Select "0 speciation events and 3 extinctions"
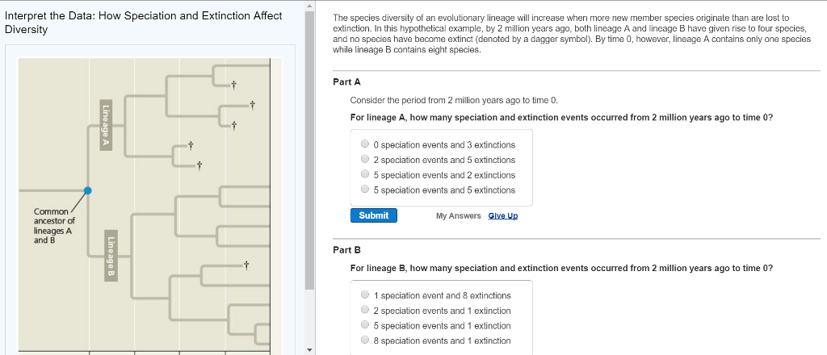The height and width of the screenshot is (355, 827). point(365,144)
